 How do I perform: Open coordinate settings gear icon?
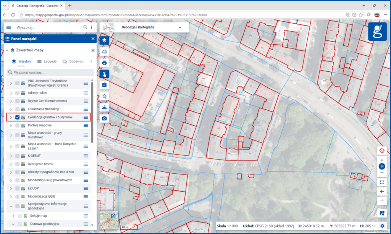(382, 226)
